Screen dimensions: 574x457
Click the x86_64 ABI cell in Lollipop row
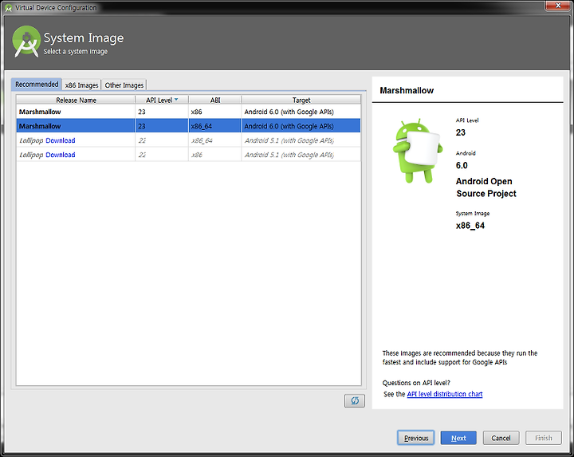click(x=215, y=140)
